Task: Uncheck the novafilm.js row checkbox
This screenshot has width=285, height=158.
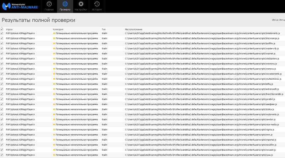Action: click(x=2, y=145)
